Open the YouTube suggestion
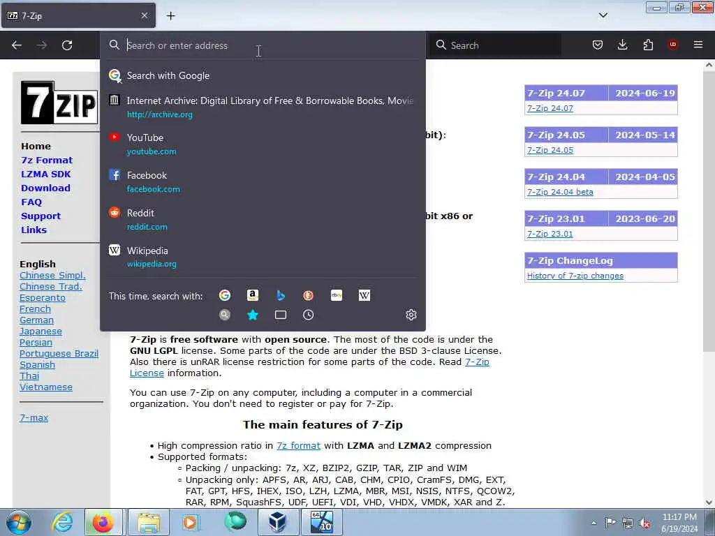The image size is (715, 536). click(x=263, y=144)
